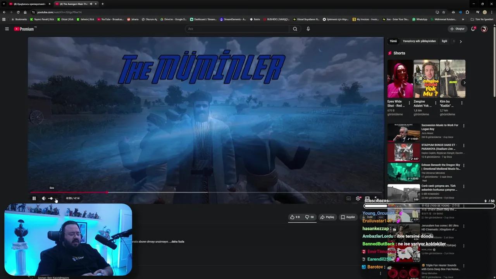Open 'Zengine Adalet Yok' short
This screenshot has width=496, height=279.
426,79
